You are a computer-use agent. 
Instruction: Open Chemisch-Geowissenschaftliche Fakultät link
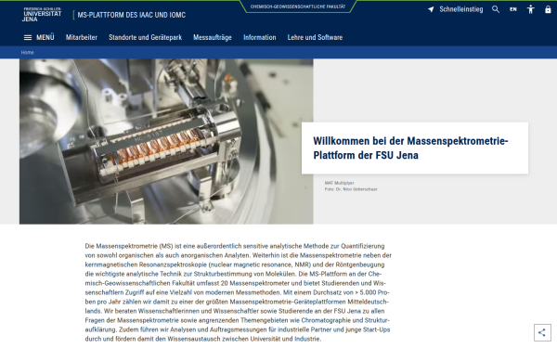(298, 6)
